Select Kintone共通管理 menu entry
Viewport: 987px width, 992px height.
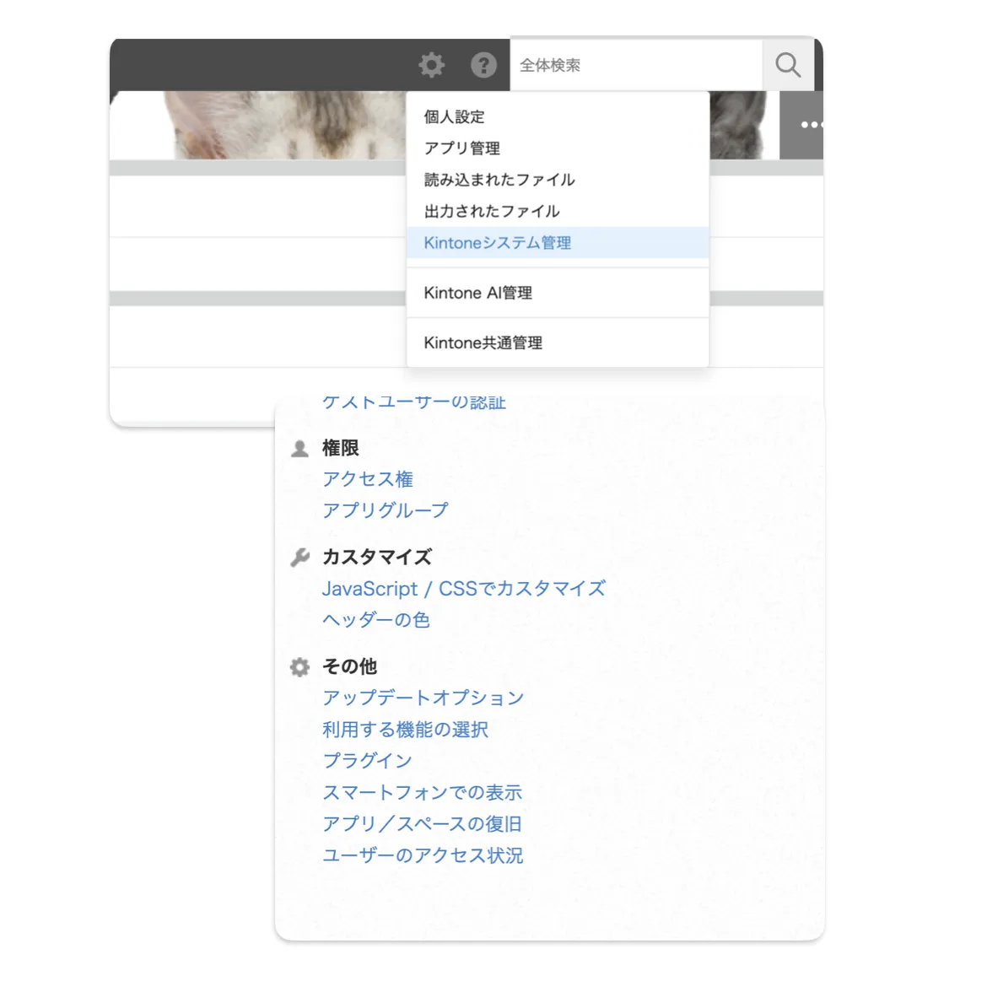click(483, 342)
